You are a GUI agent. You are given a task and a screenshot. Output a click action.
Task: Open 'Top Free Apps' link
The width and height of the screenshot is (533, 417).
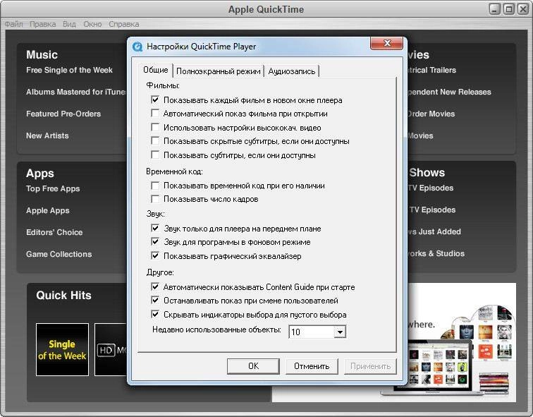[53, 188]
